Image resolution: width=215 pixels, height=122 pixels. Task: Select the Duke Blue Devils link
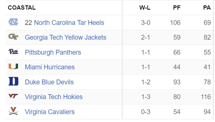point(49,82)
